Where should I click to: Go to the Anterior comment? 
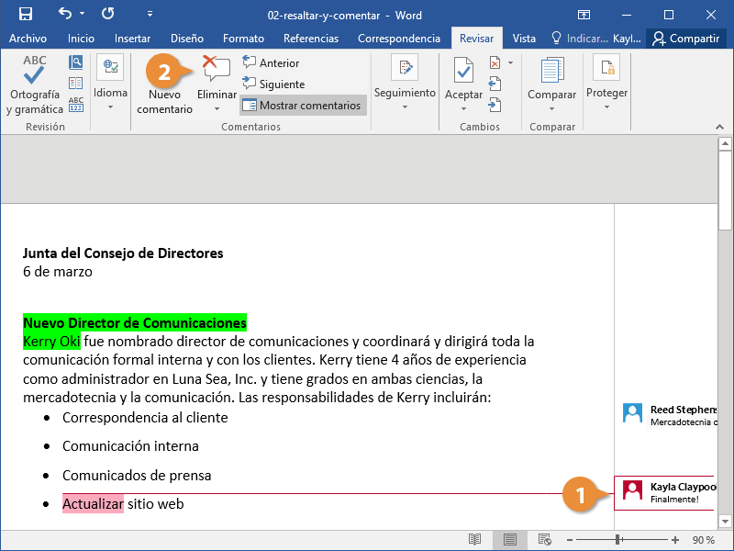coord(271,62)
